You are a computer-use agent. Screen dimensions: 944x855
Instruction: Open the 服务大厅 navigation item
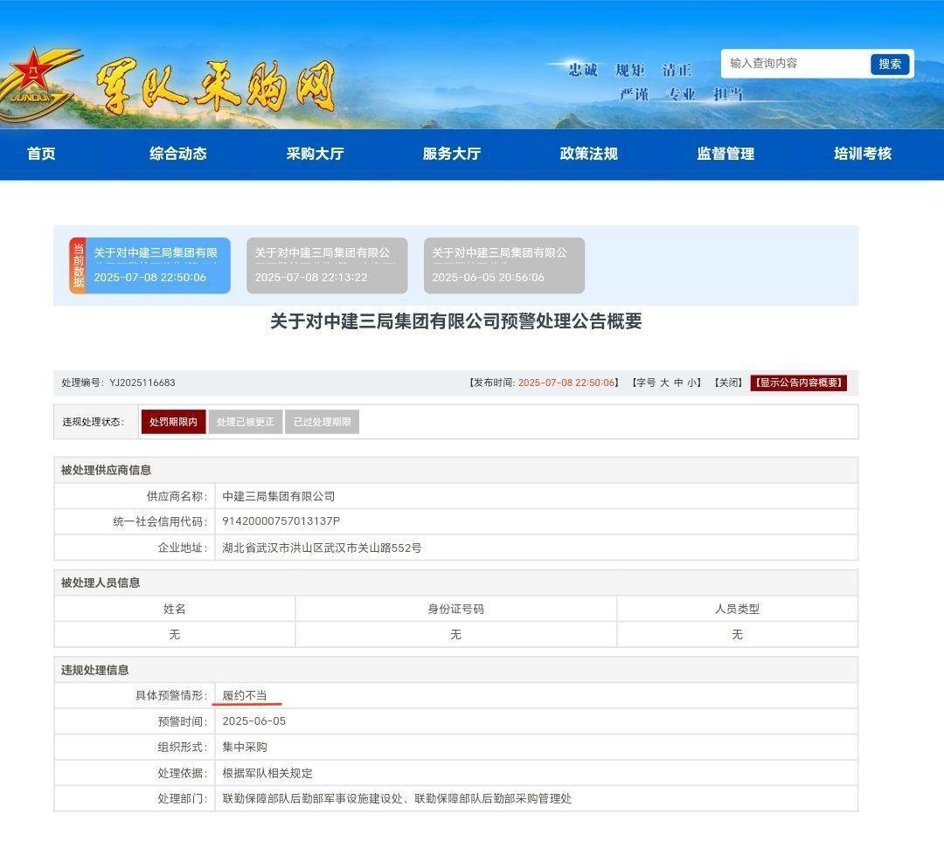pos(452,154)
